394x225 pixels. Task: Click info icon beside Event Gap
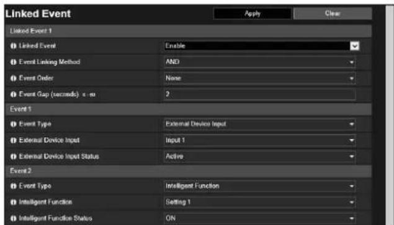(x=13, y=95)
